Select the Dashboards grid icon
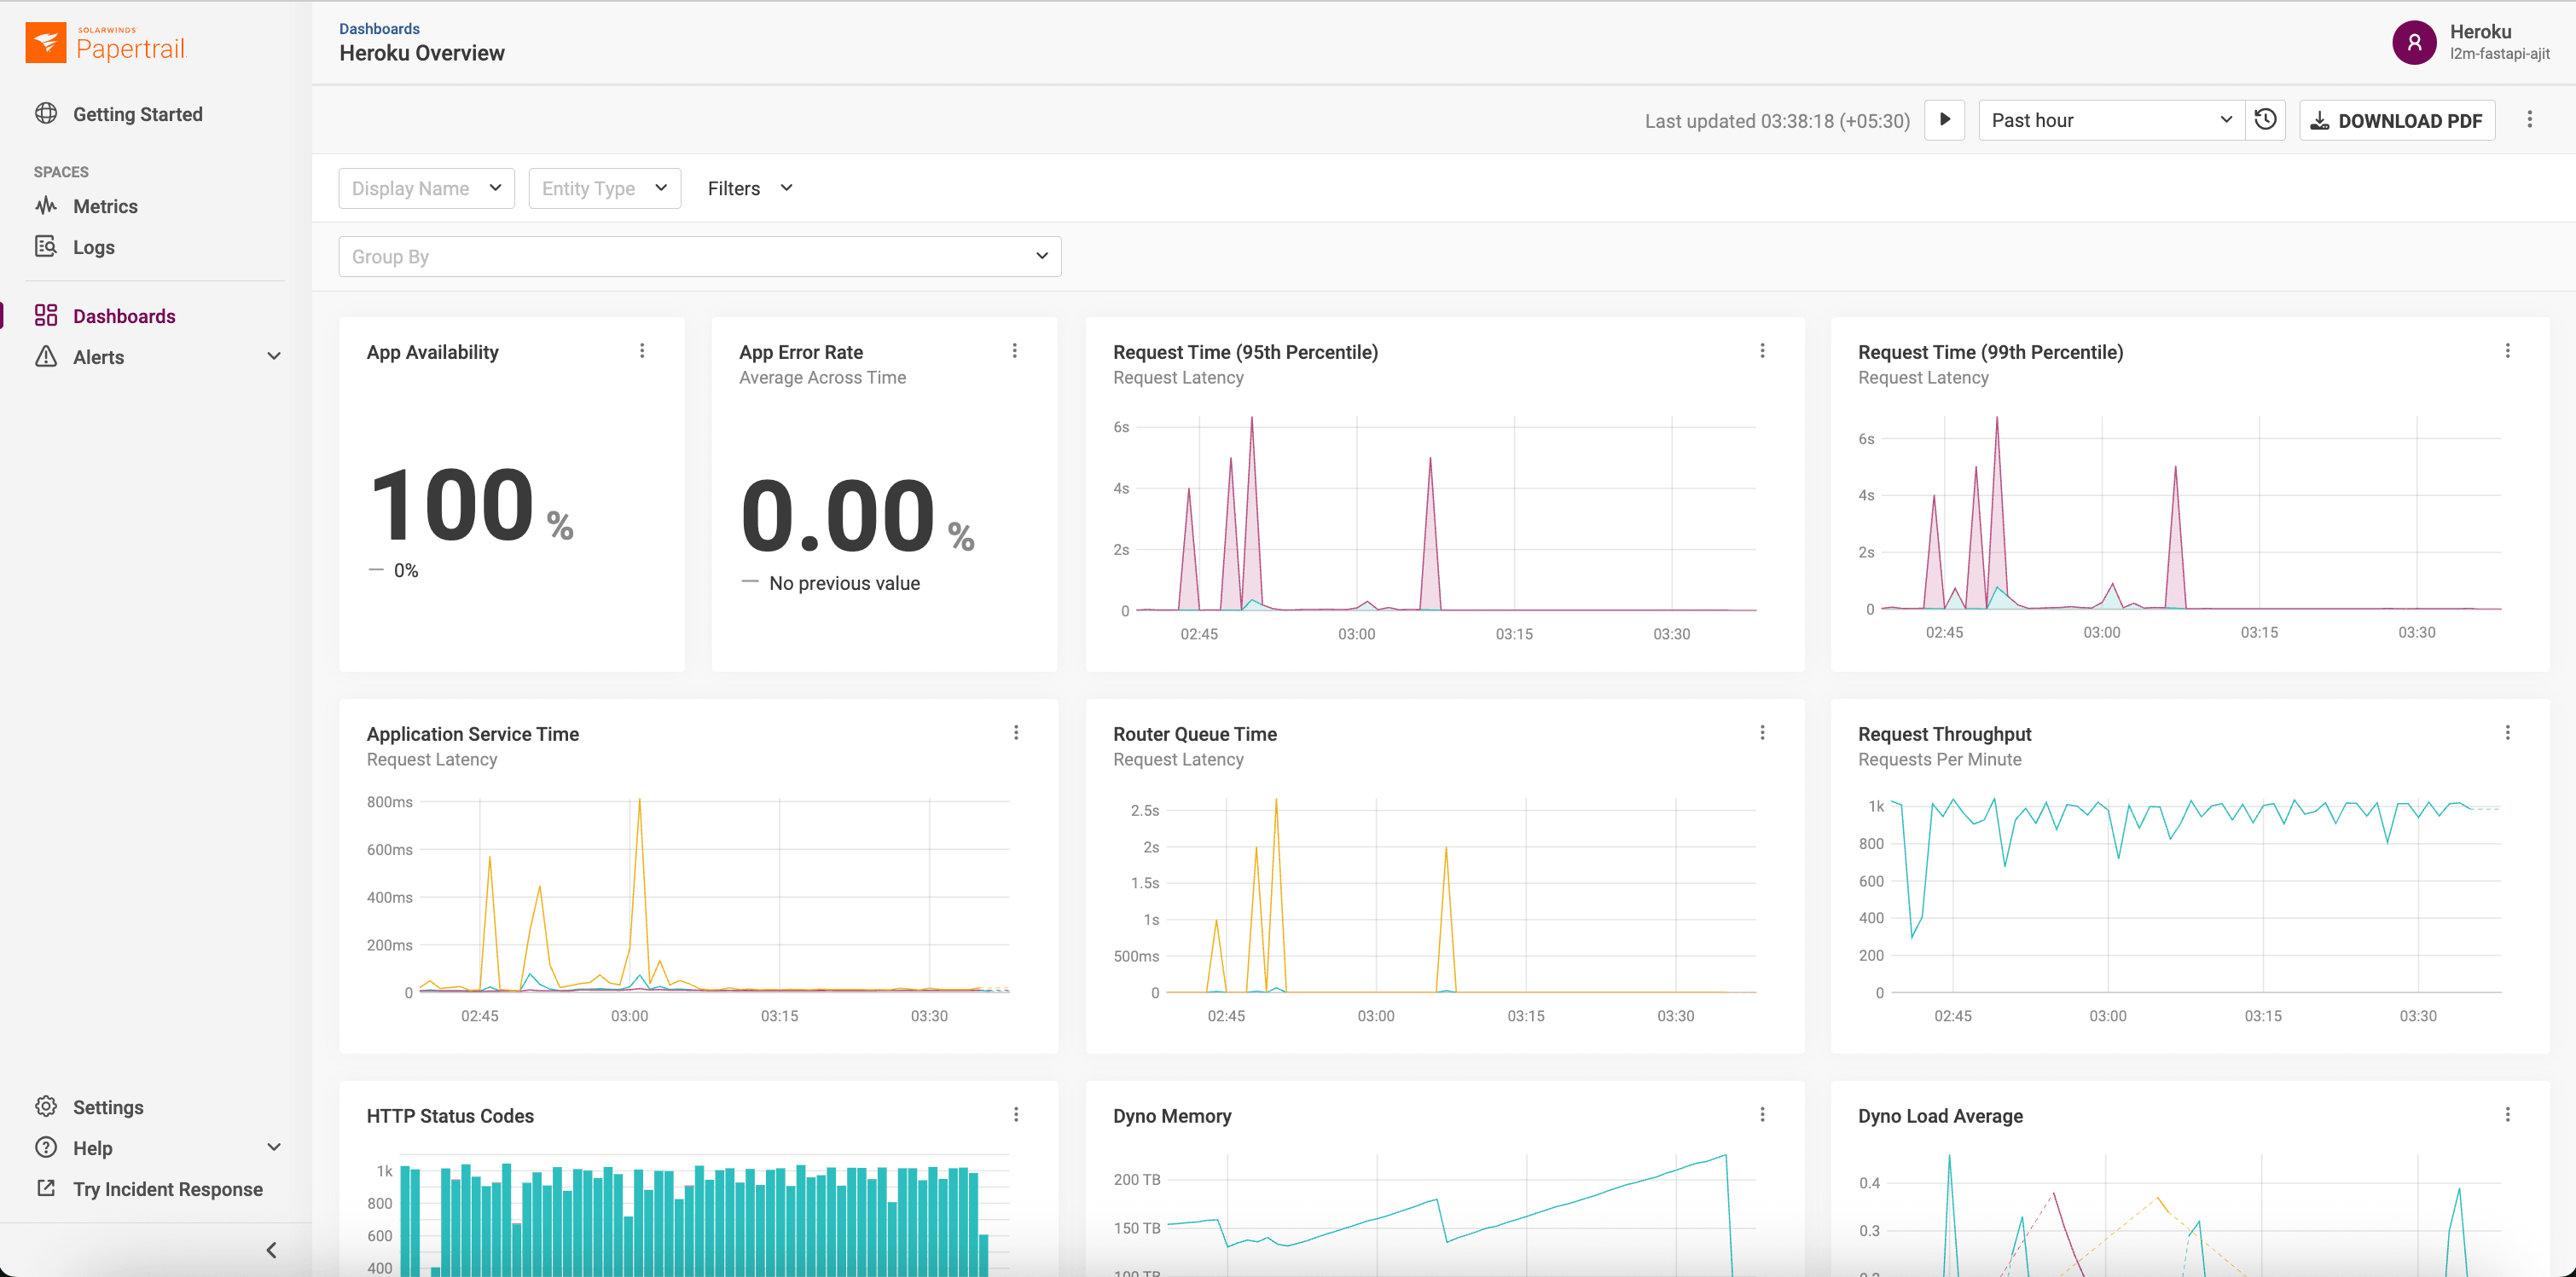Image resolution: width=2576 pixels, height=1277 pixels. [x=46, y=315]
